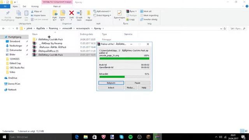Open Spotify from the taskbar

(130, 137)
